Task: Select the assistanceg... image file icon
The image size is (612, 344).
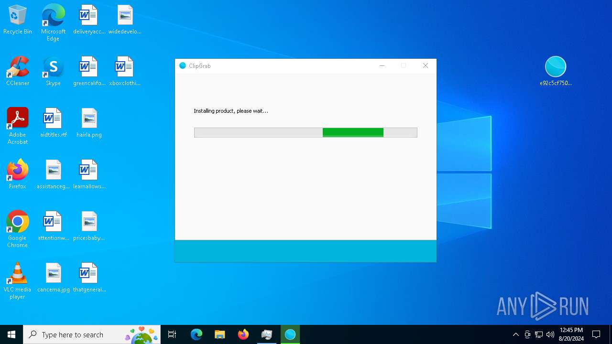Action: [x=53, y=175]
